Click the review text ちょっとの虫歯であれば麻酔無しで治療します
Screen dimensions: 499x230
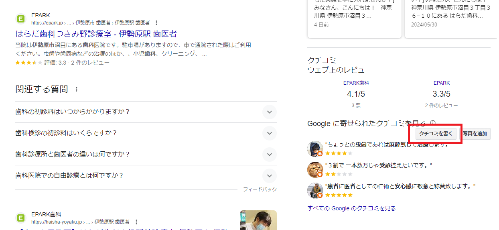tap(388, 145)
